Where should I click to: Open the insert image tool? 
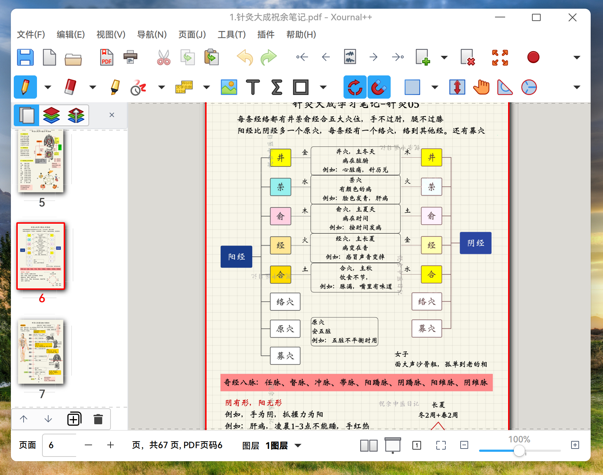click(229, 87)
